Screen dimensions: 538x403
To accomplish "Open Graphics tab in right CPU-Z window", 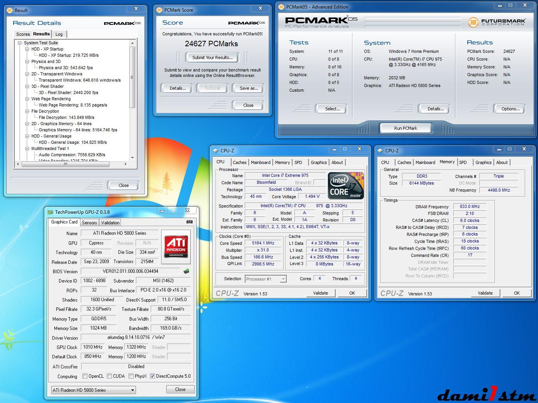I will pos(484,162).
